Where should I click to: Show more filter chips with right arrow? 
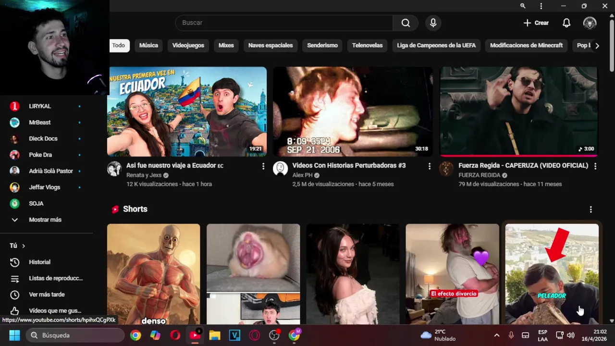597,46
